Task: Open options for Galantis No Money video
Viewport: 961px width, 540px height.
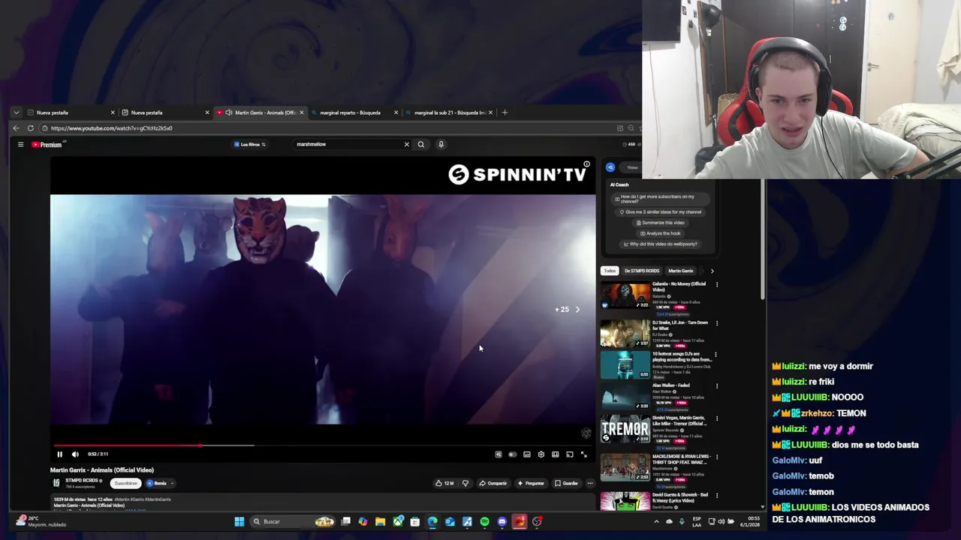Action: (x=716, y=285)
